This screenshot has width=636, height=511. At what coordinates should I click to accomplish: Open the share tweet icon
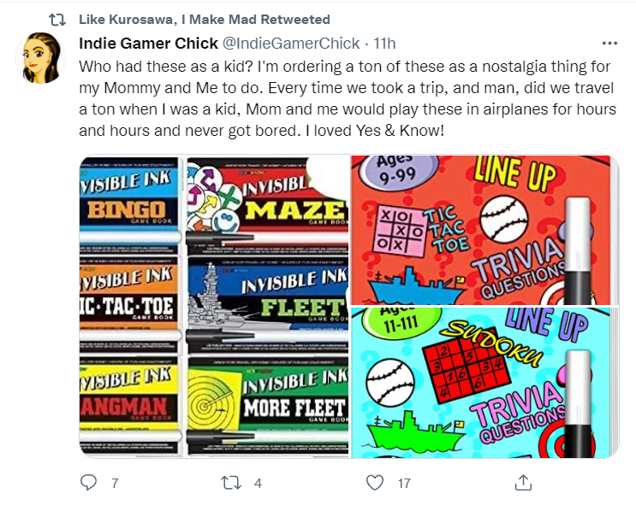click(521, 483)
